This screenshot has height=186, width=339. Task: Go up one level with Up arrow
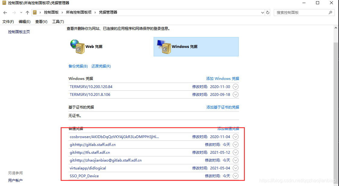27,13
